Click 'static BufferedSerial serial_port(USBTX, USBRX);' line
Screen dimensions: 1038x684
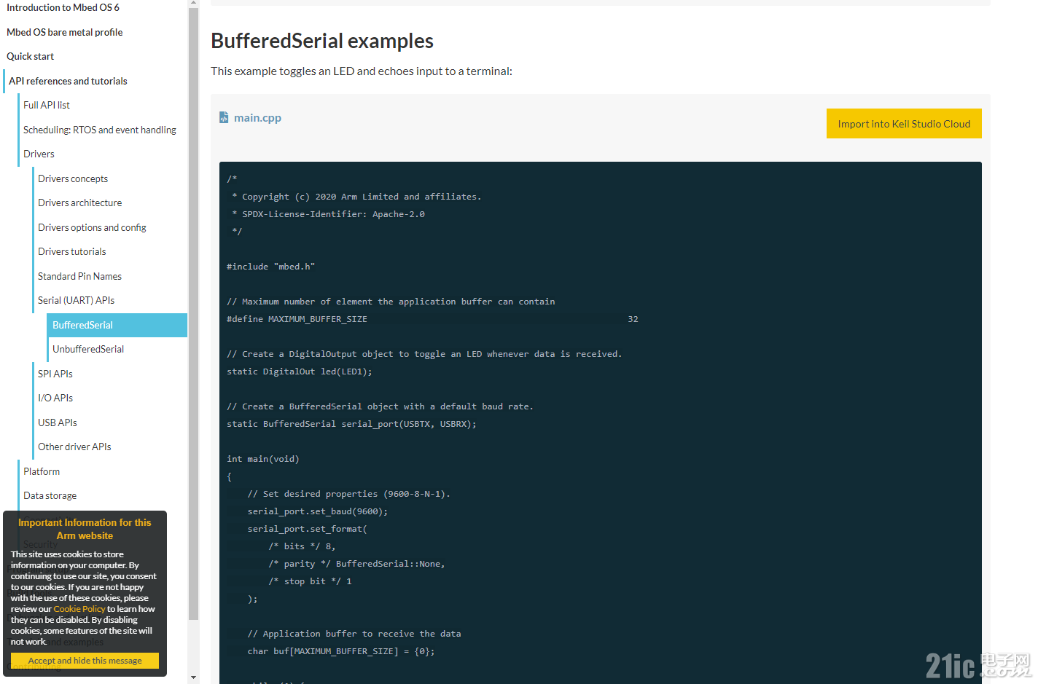pyautogui.click(x=351, y=424)
